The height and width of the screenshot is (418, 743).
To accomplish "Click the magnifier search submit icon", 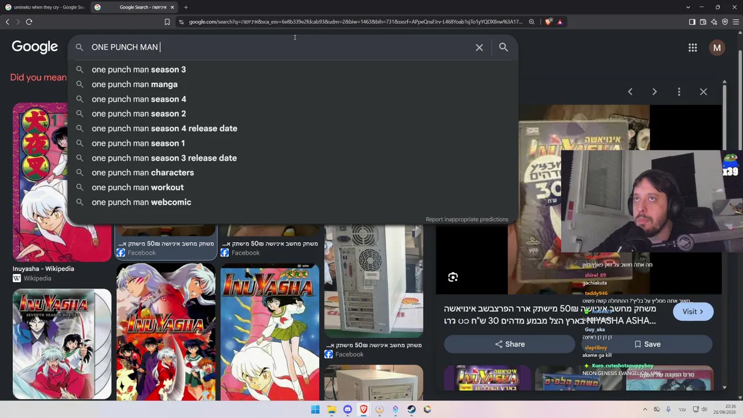I will 503,48.
